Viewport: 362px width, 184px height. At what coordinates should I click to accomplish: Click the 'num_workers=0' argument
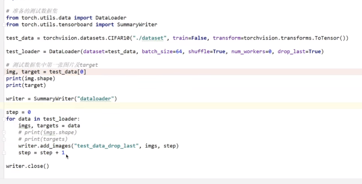(252, 51)
